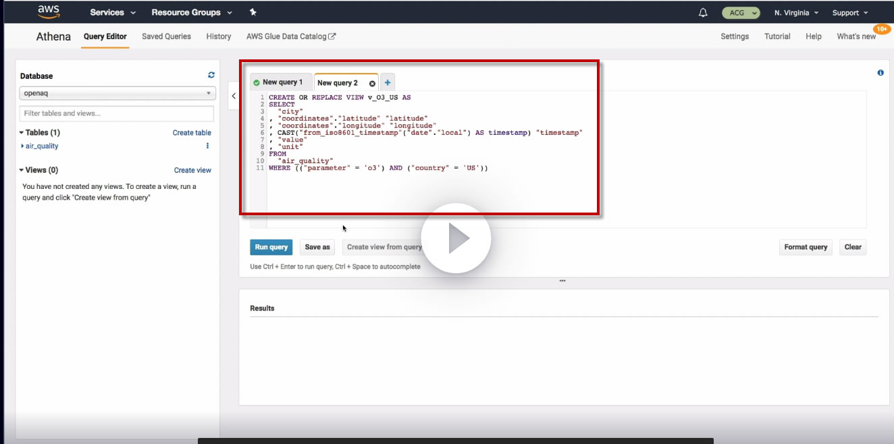Click the Filter tables and views field
Image resolution: width=894 pixels, height=444 pixels.
(117, 113)
